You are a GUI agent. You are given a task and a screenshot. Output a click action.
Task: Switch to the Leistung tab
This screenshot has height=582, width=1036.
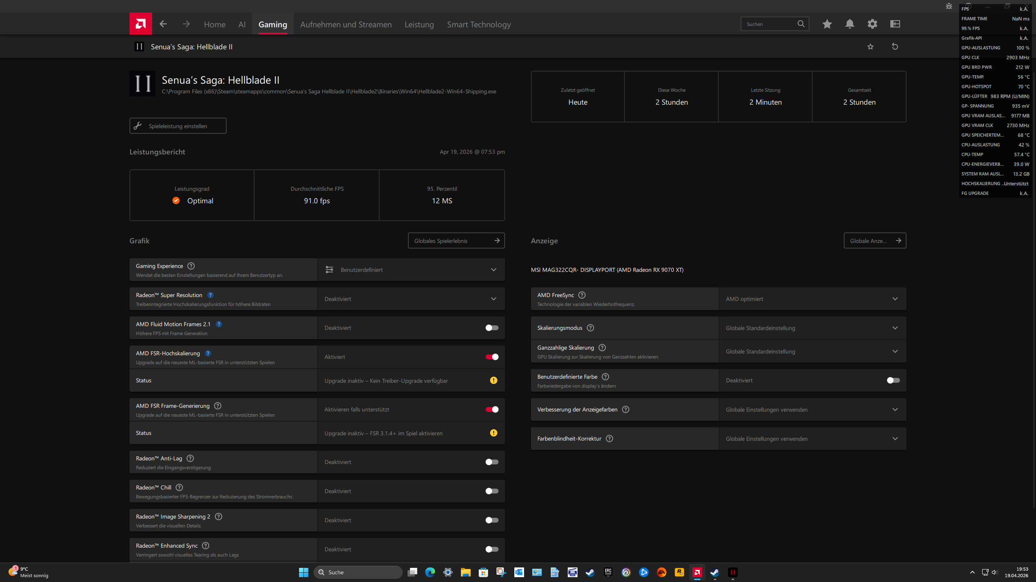pos(419,24)
